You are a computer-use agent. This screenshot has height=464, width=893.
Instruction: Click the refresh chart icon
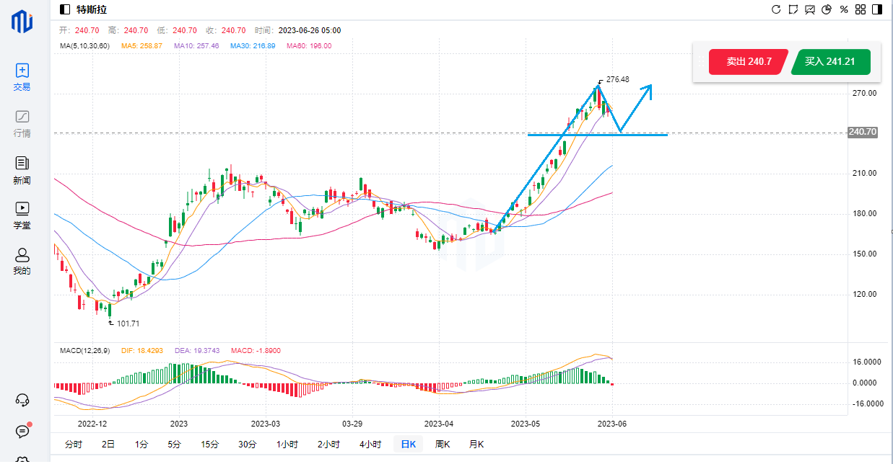[776, 9]
